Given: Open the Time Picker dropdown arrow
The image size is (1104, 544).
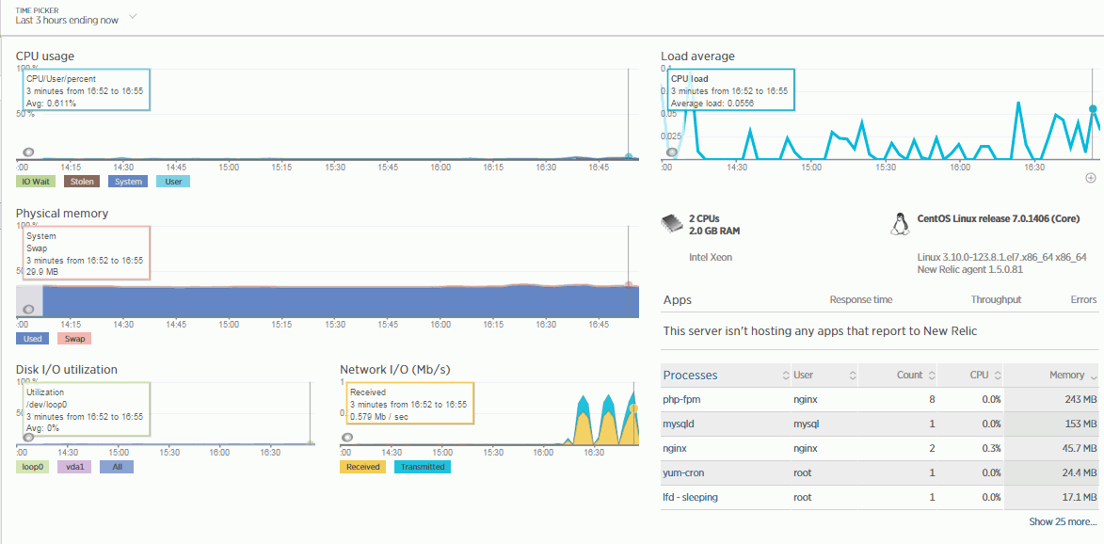Looking at the screenshot, I should 133,16.
